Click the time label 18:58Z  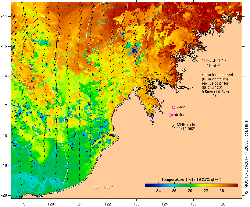pos(213,66)
